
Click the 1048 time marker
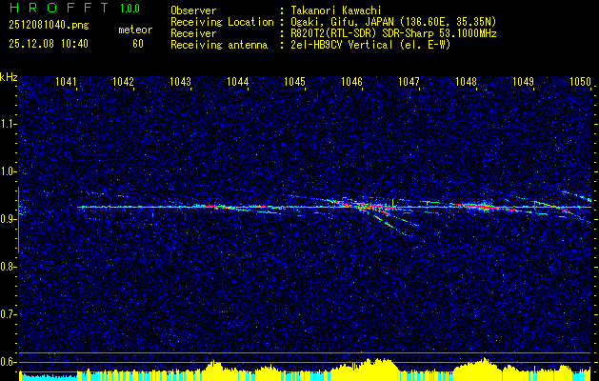point(466,81)
